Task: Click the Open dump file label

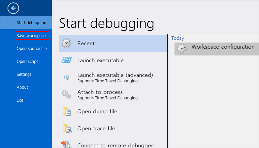Action: pos(97,112)
